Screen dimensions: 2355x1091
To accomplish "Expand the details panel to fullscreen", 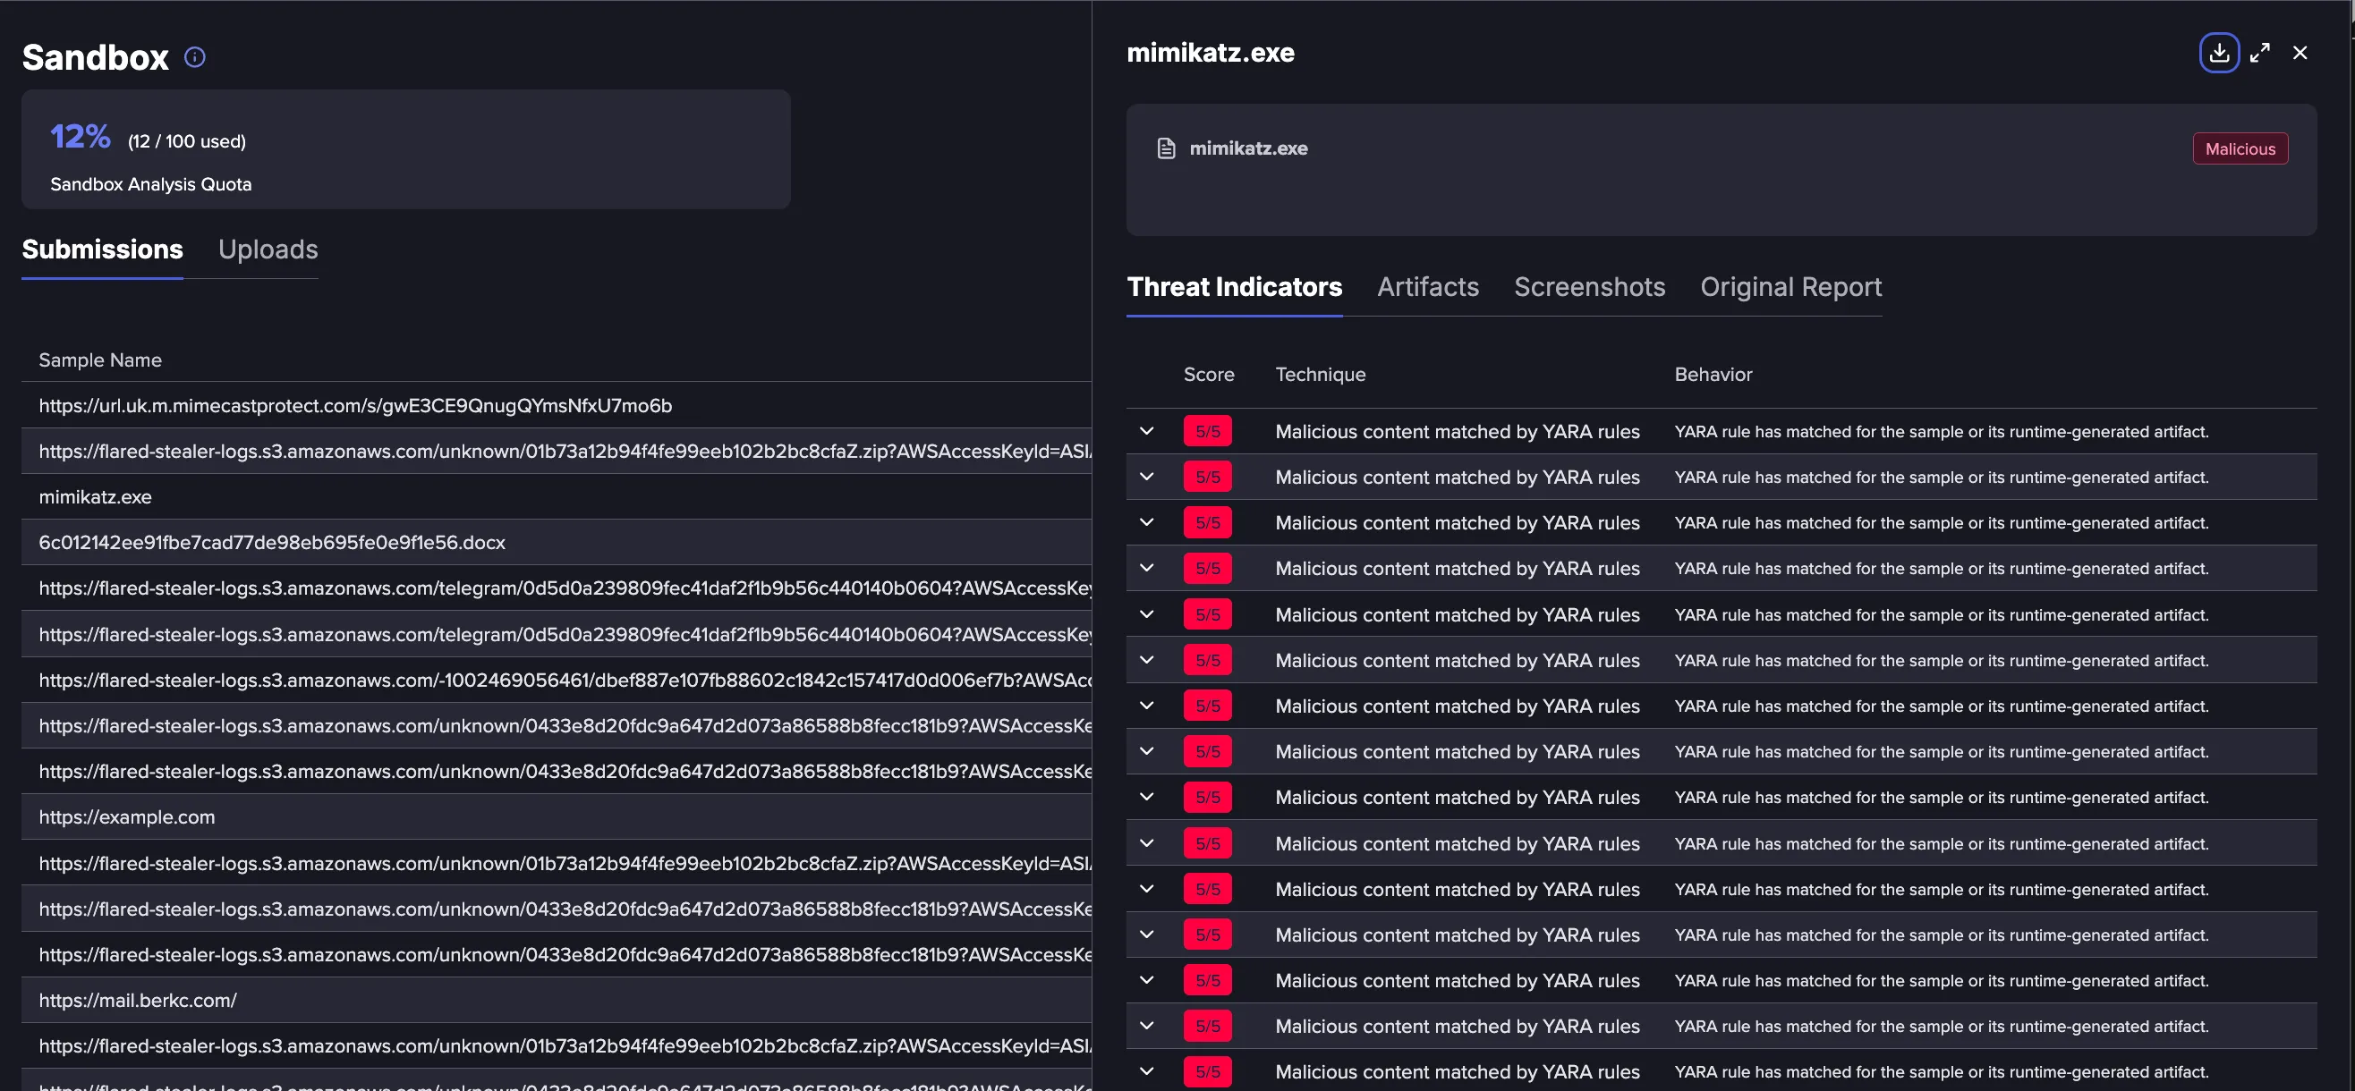I will (2260, 53).
